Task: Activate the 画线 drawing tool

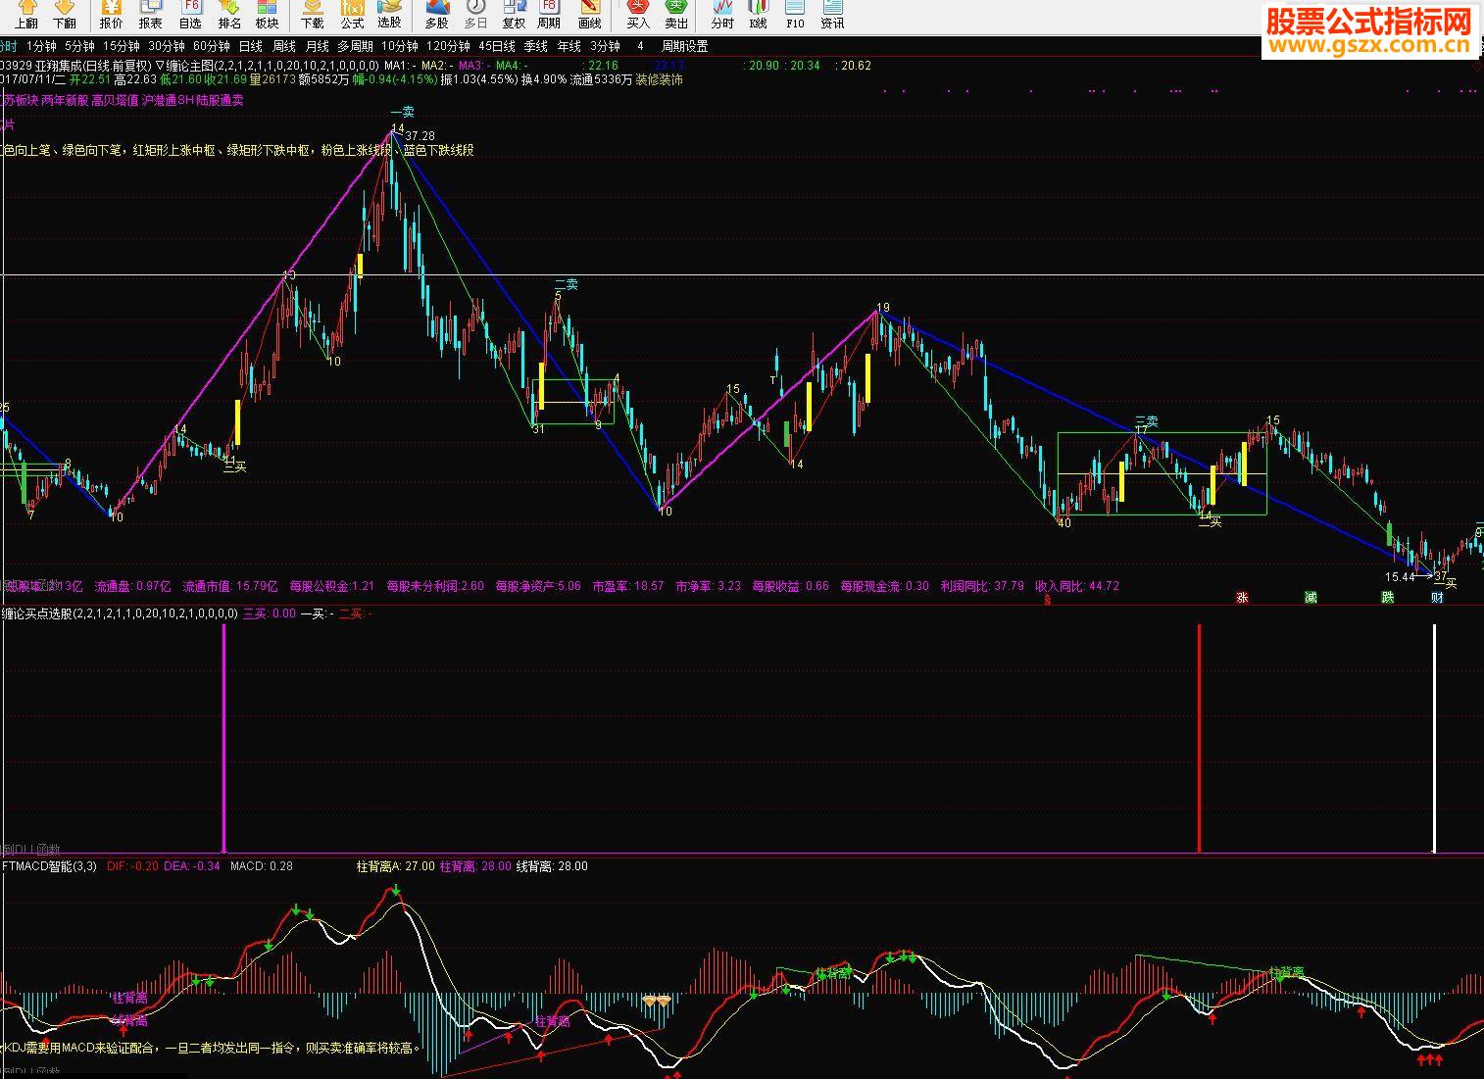Action: pos(589,15)
